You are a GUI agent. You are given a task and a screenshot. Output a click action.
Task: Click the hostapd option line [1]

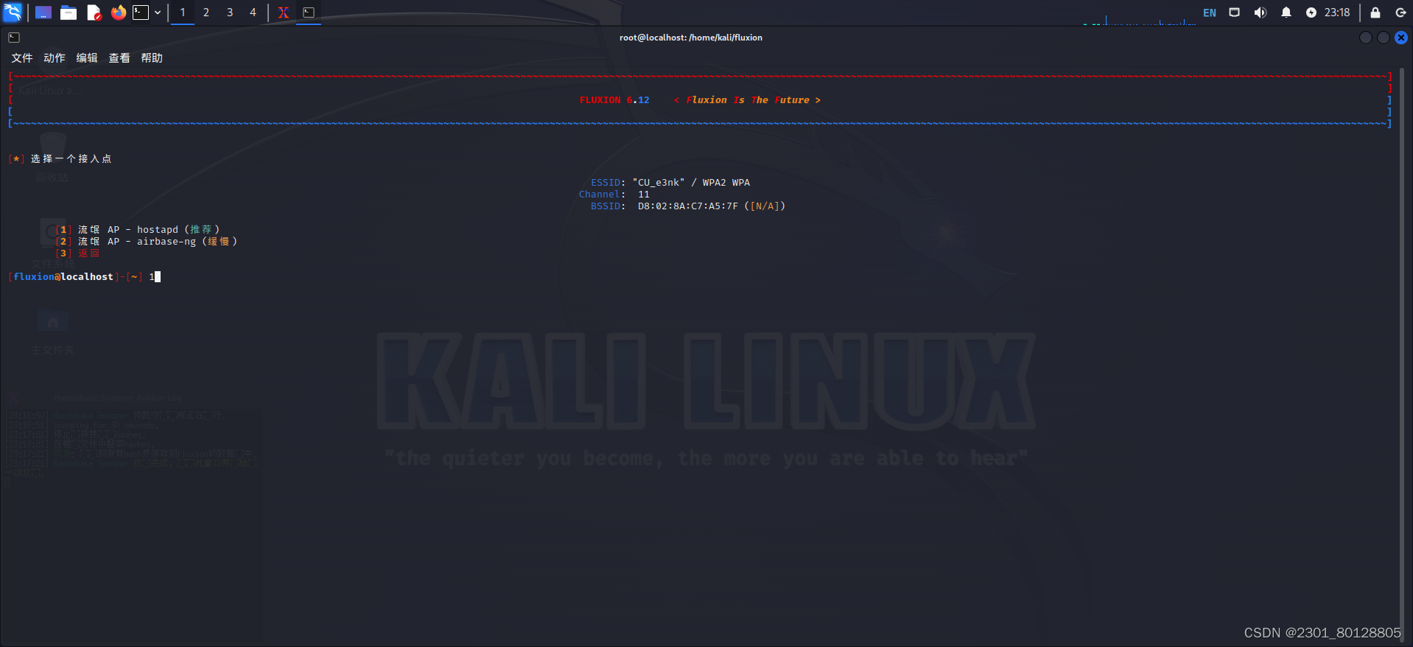coord(138,230)
